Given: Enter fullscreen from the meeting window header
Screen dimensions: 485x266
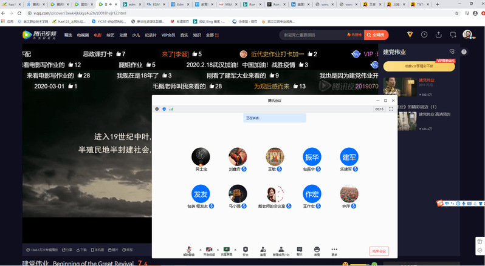Looking at the screenshot, I should [391, 109].
